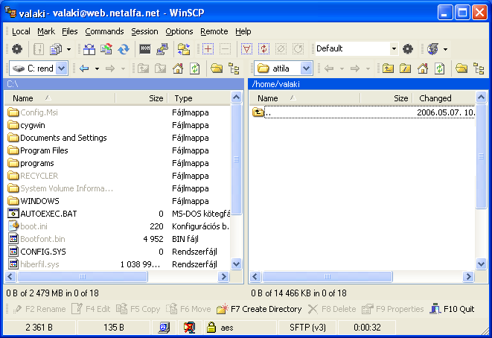
Task: Open local directory bookmark folder icon
Action: (217, 68)
